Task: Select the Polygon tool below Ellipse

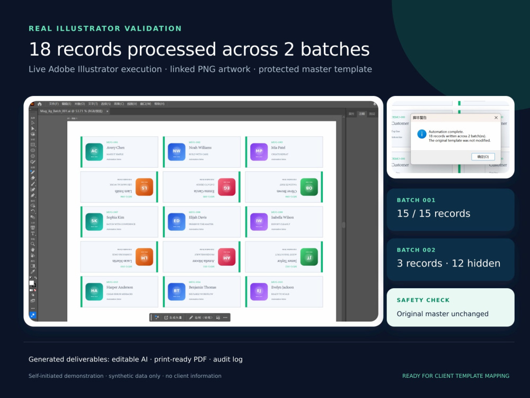Action: [33, 156]
